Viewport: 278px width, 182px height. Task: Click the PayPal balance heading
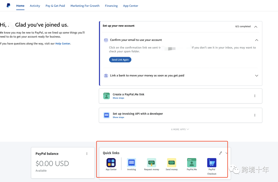(47, 154)
